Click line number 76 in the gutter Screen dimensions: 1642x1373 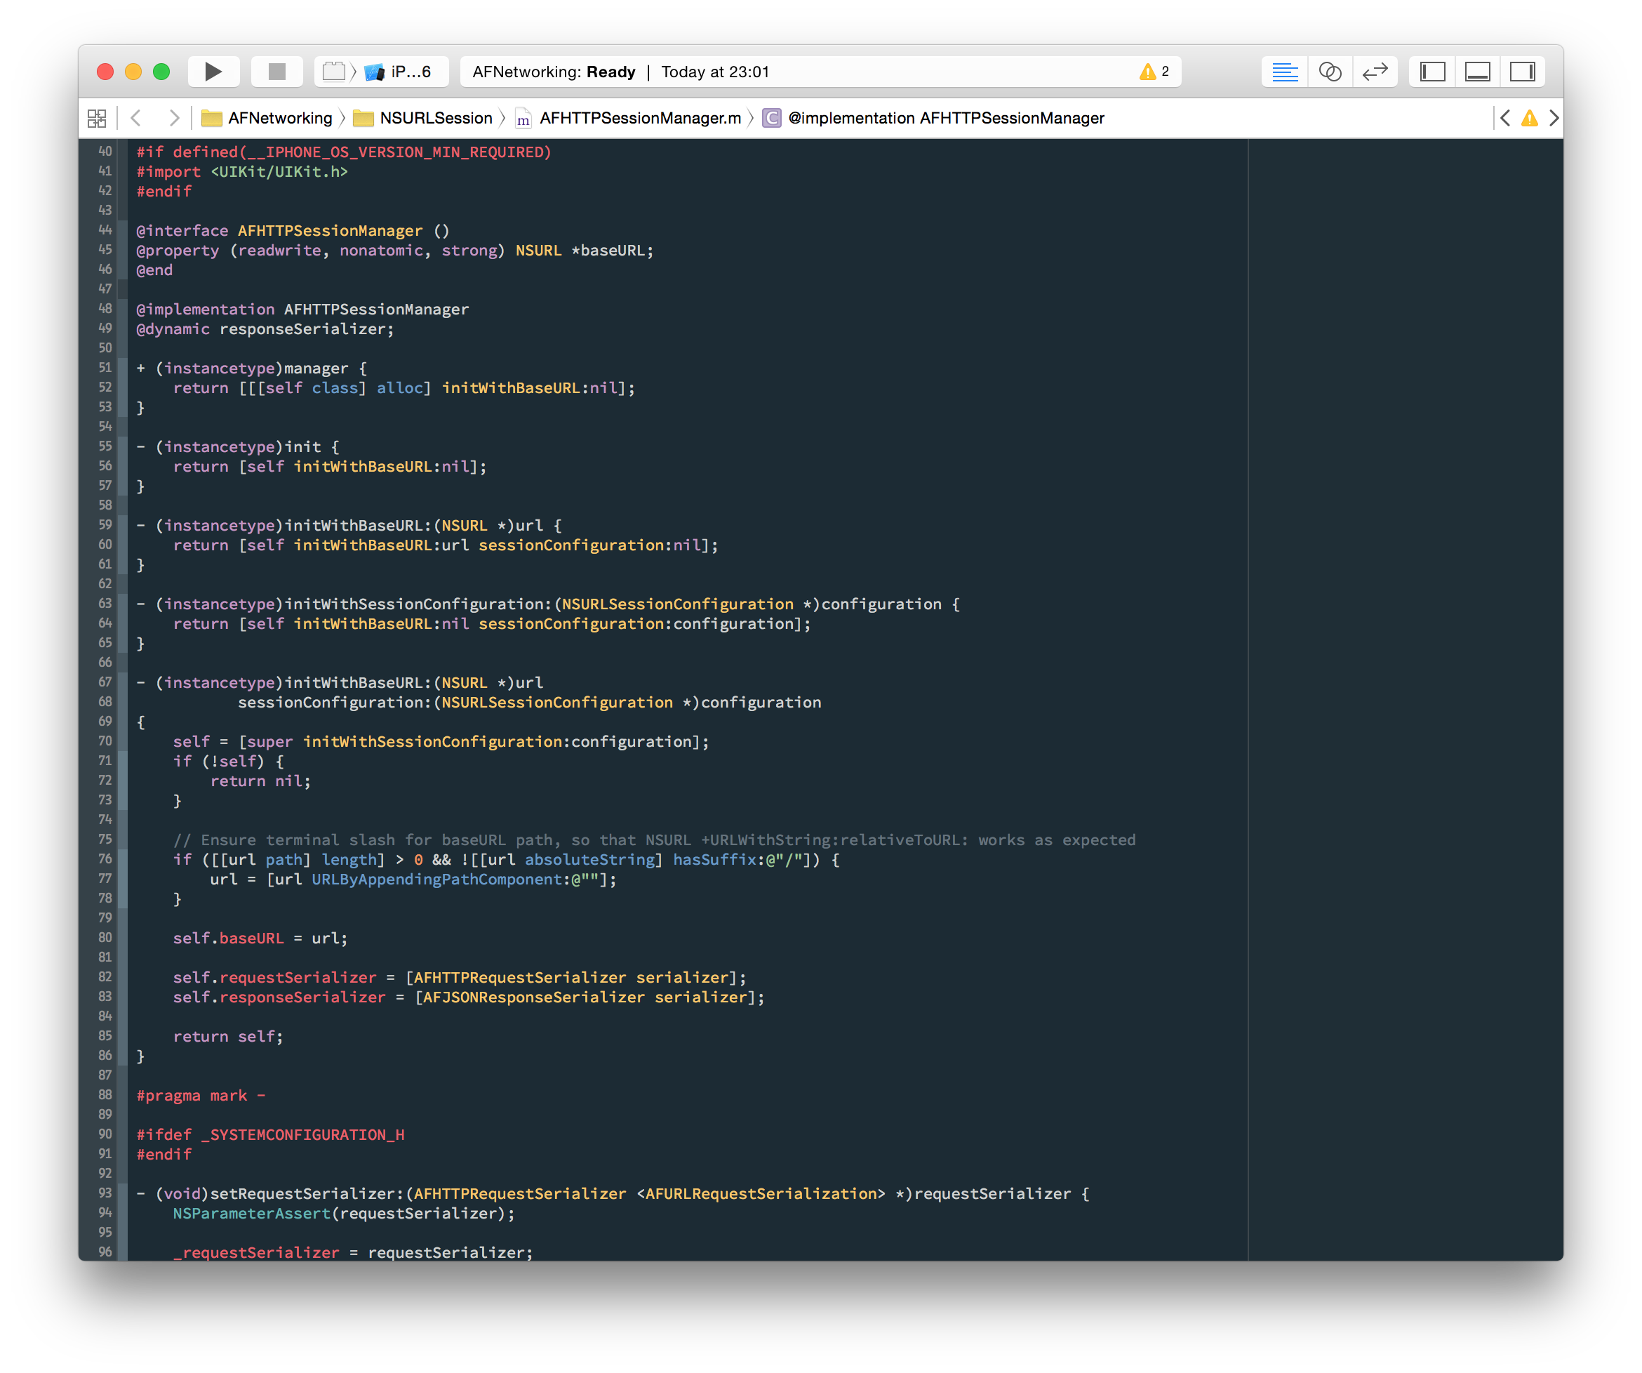(105, 859)
